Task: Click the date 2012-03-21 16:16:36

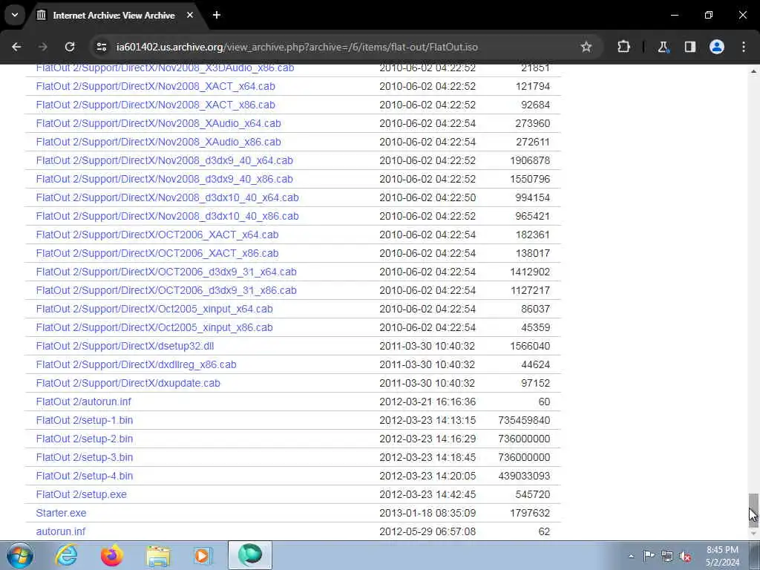Action: coord(427,402)
